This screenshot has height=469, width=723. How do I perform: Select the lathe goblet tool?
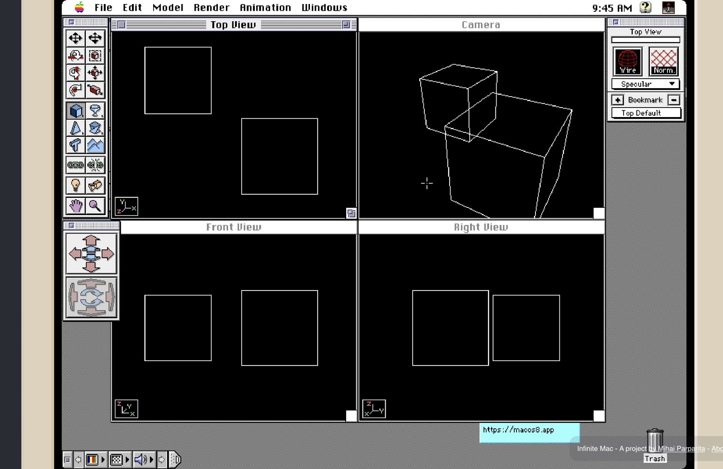pos(95,111)
